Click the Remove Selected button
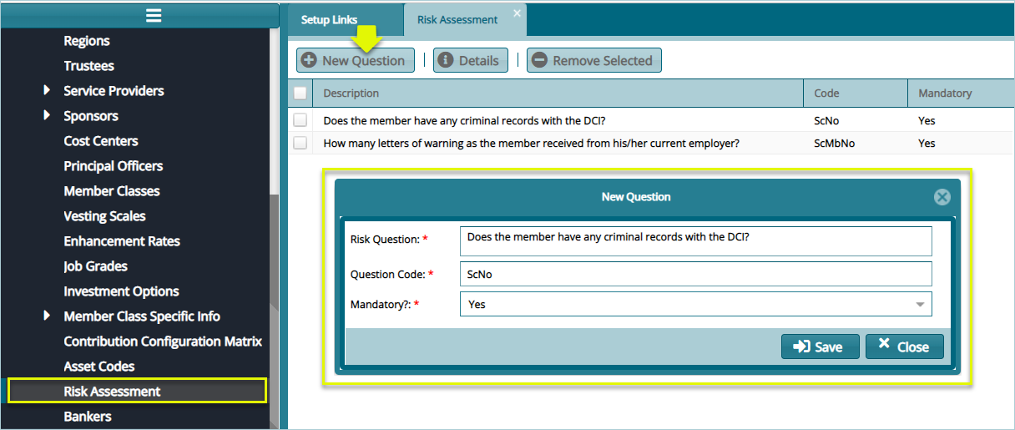The height and width of the screenshot is (430, 1015). tap(593, 60)
